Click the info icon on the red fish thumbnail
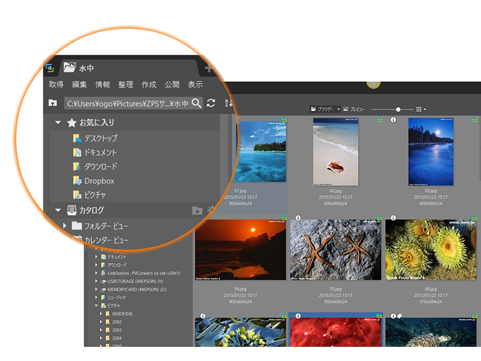 click(298, 316)
